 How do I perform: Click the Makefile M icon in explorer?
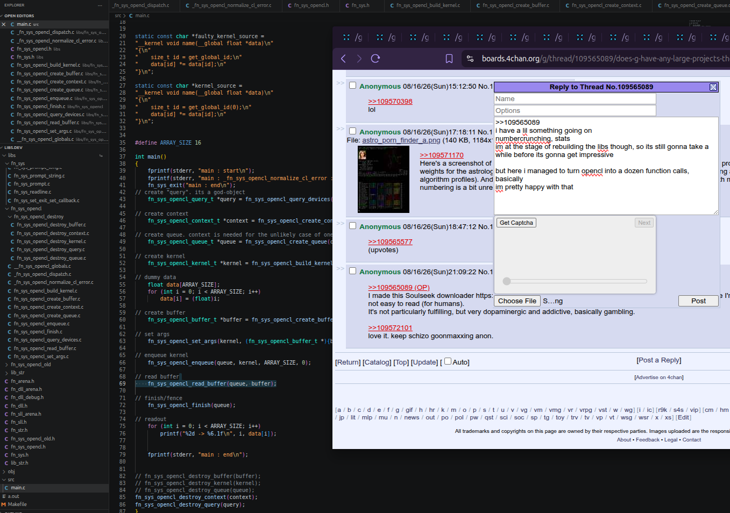coord(4,504)
